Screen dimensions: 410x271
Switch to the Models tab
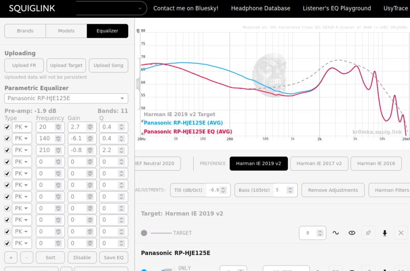[x=66, y=31]
